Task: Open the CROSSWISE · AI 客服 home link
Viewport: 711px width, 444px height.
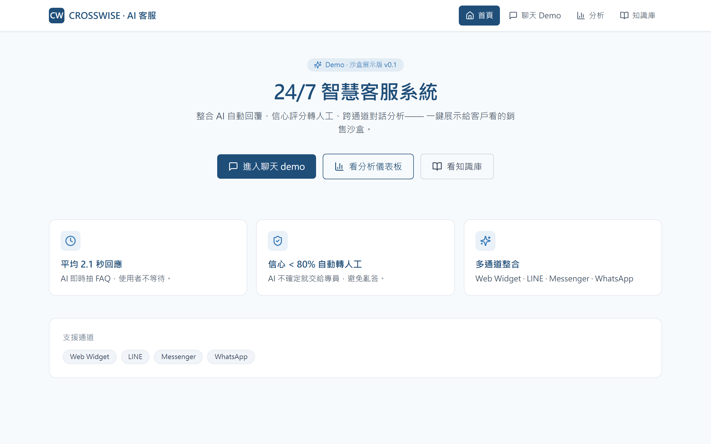Action: point(102,15)
